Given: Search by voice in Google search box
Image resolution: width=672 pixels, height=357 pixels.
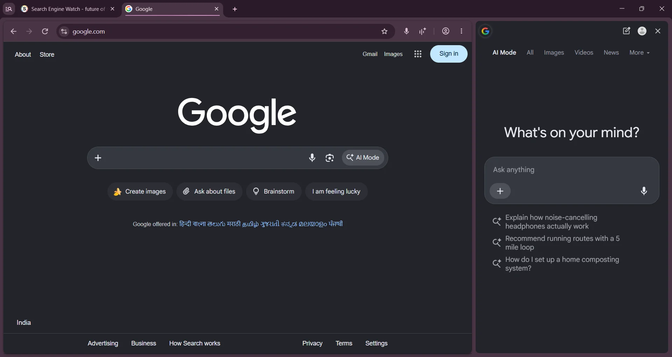Looking at the screenshot, I should 312,158.
